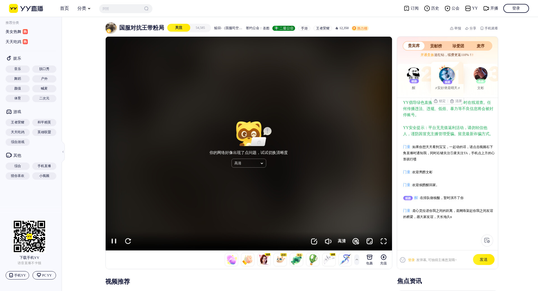The image size is (538, 291).
Task: Expand the gift list with the chevron
Action: click(357, 260)
